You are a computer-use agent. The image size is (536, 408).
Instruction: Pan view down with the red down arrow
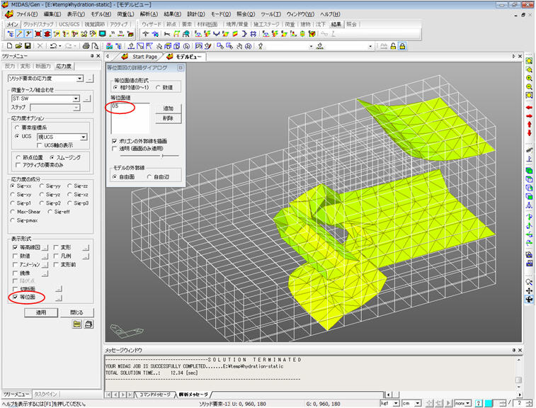click(x=529, y=133)
